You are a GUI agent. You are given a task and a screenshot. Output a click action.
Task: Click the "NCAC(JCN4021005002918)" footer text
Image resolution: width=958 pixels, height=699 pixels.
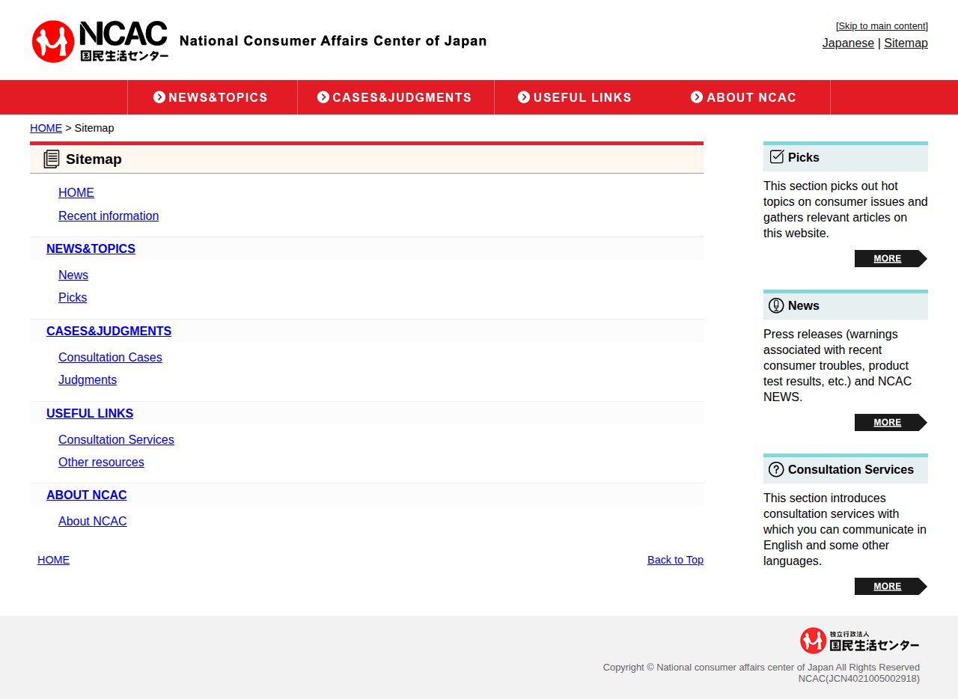tap(859, 679)
